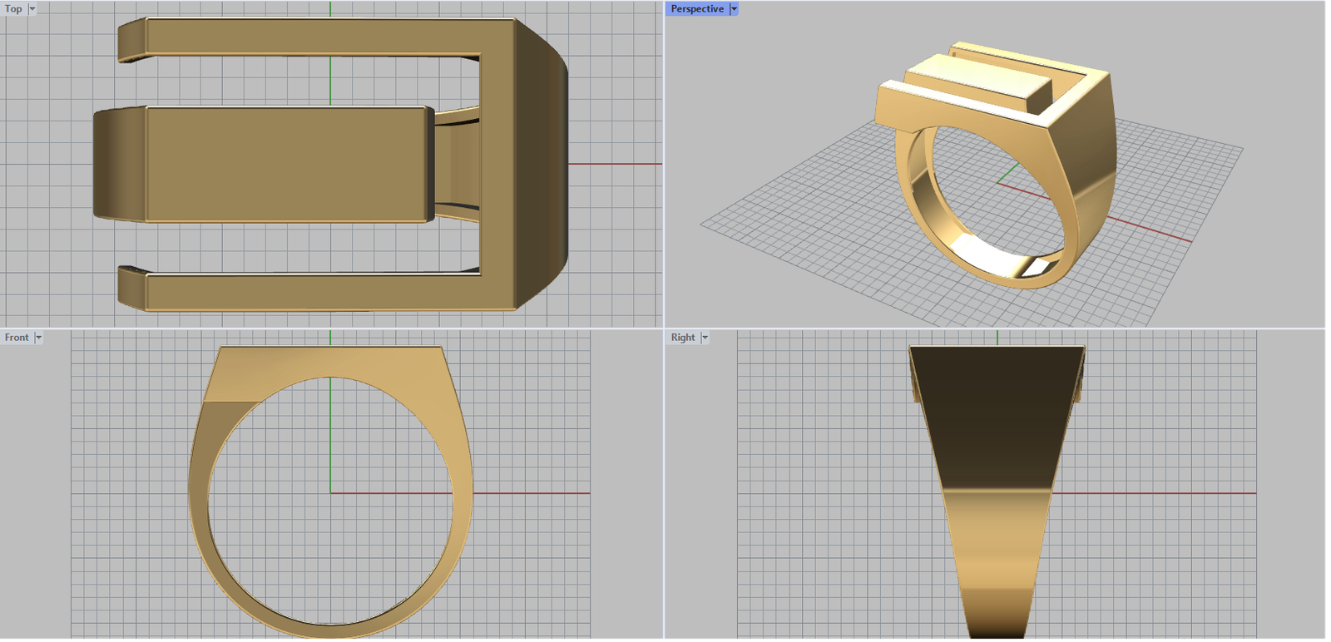This screenshot has width=1331, height=642.
Task: Click the Perspective viewport title label
Action: point(697,9)
